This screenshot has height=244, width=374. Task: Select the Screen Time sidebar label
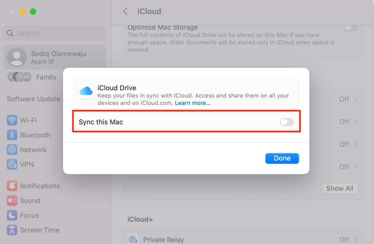pyautogui.click(x=39, y=230)
